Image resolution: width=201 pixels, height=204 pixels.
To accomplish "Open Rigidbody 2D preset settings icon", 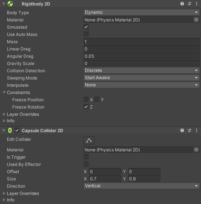I will 189,4.
